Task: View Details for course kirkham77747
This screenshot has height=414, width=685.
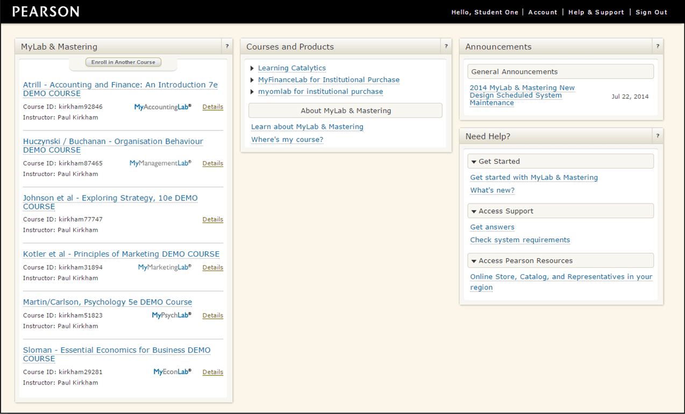Action: click(x=213, y=219)
